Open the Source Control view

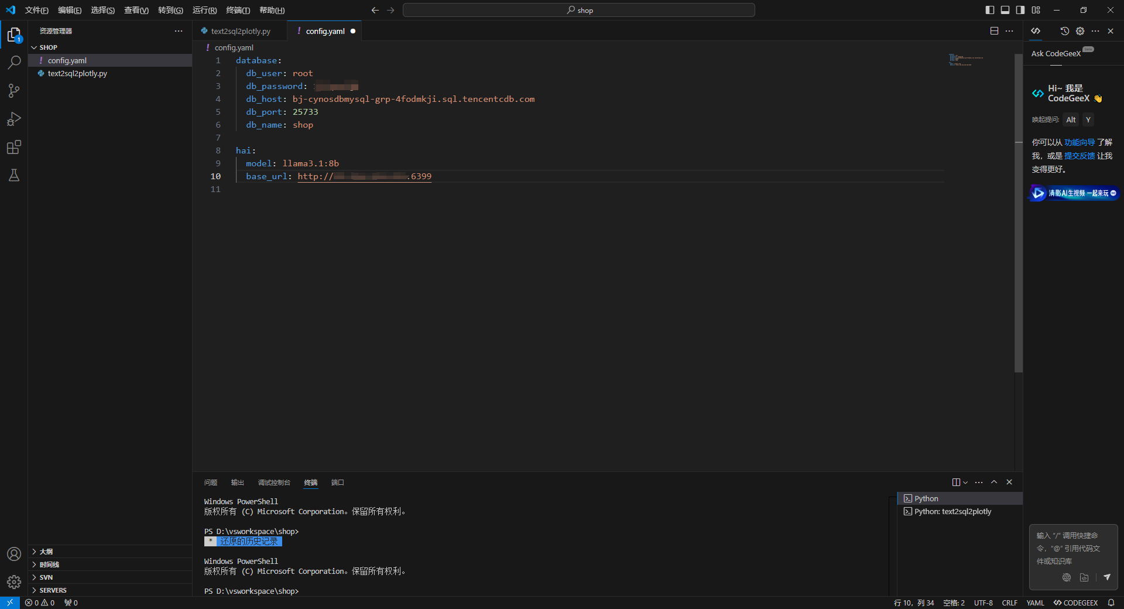[14, 91]
